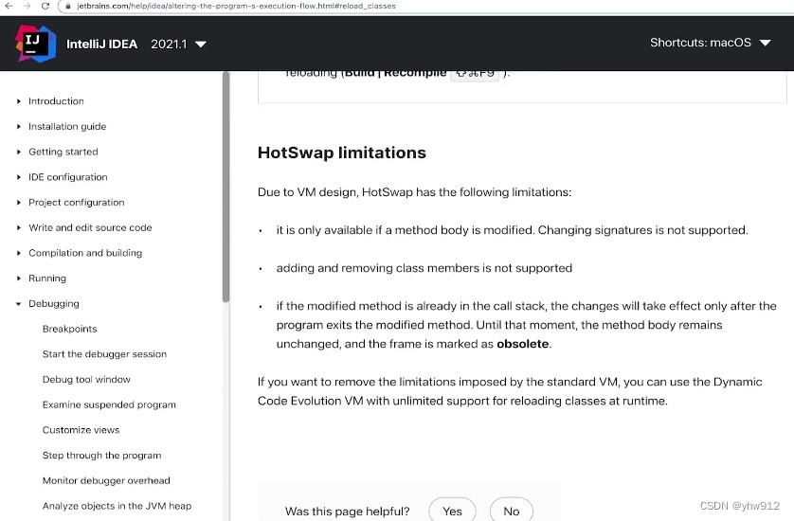Open Monitor debugger overhead page

(x=106, y=481)
